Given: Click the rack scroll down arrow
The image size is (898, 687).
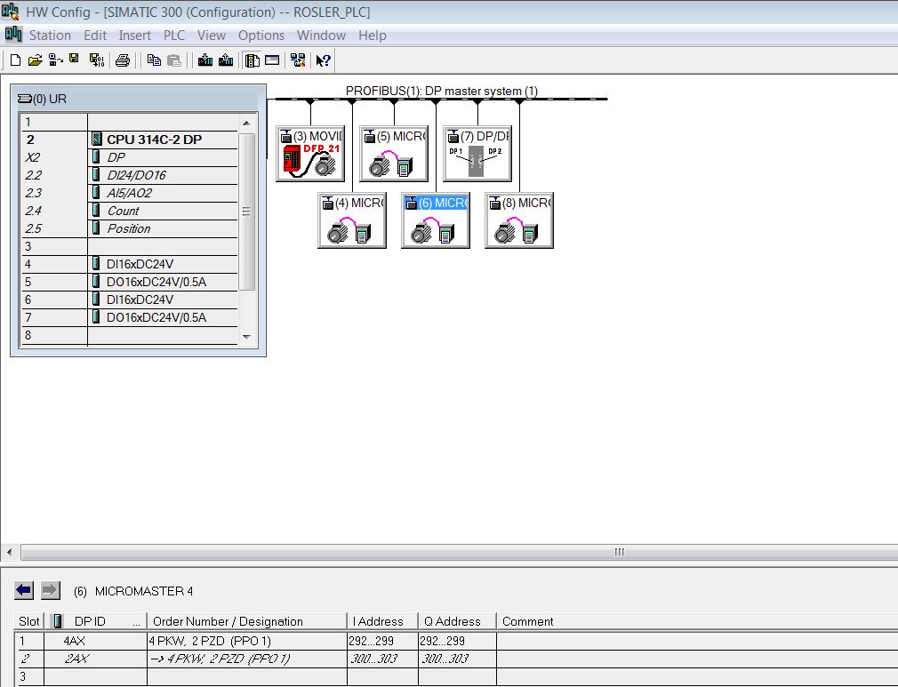Looking at the screenshot, I should tap(246, 337).
